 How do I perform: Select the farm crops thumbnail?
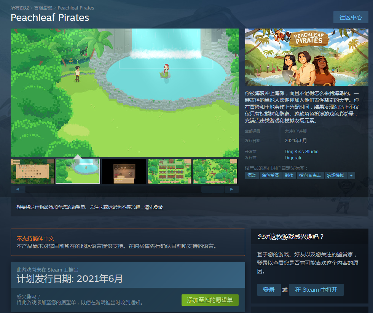click(170, 172)
